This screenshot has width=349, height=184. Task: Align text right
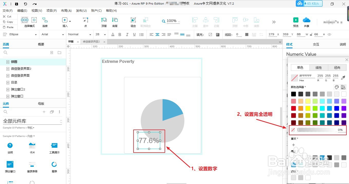coord(163,34)
